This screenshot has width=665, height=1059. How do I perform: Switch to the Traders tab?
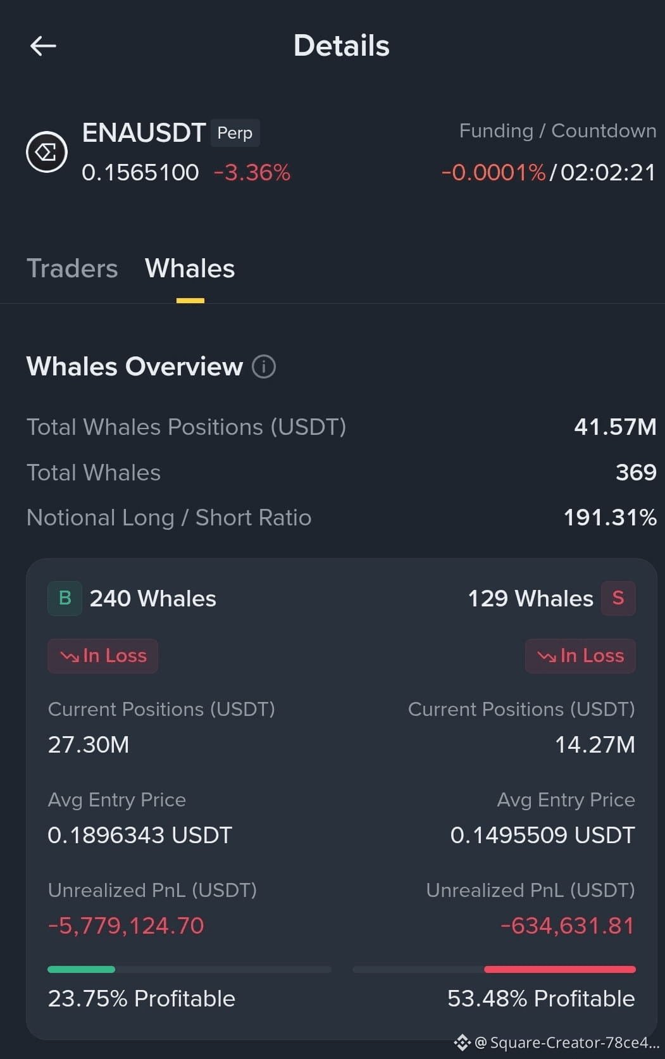[x=72, y=268]
